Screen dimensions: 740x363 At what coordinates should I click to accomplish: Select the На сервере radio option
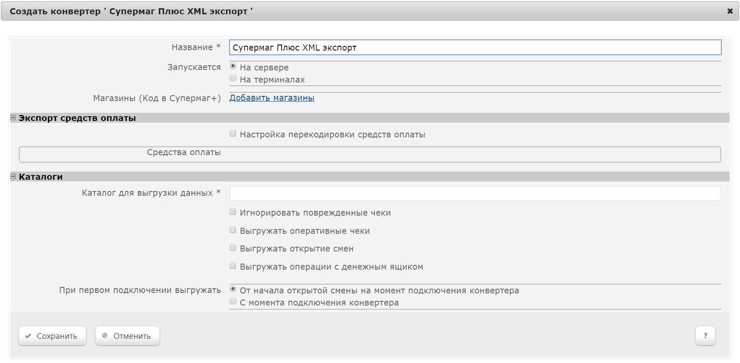[x=233, y=66]
